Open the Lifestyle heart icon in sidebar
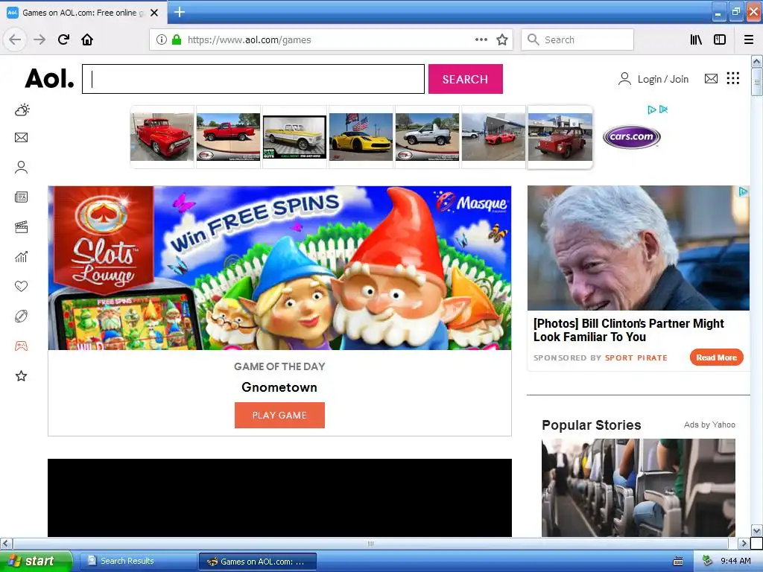The height and width of the screenshot is (572, 763). 22,286
